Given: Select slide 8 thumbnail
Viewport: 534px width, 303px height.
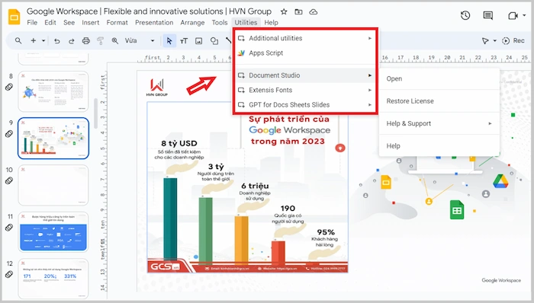Looking at the screenshot, I should 53,91.
